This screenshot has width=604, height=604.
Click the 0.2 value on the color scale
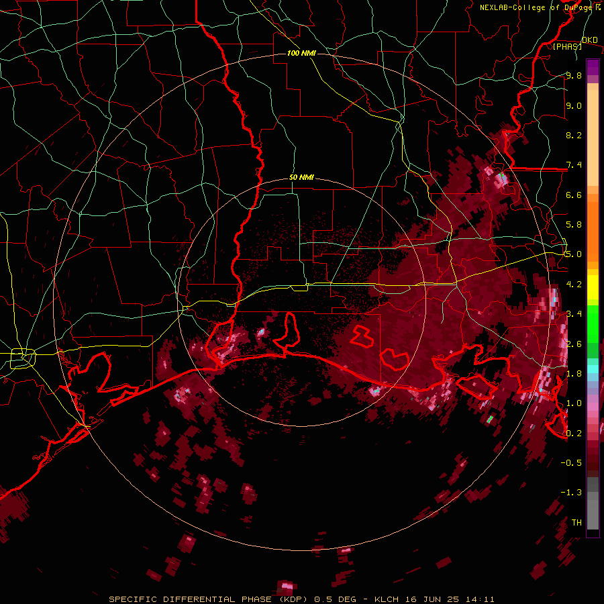coord(574,433)
